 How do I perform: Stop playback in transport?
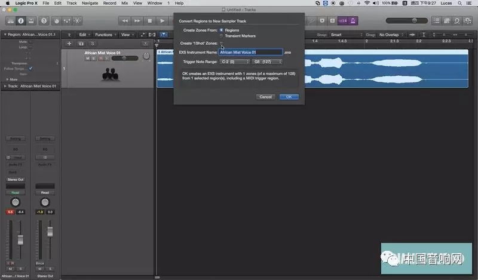coord(150,21)
